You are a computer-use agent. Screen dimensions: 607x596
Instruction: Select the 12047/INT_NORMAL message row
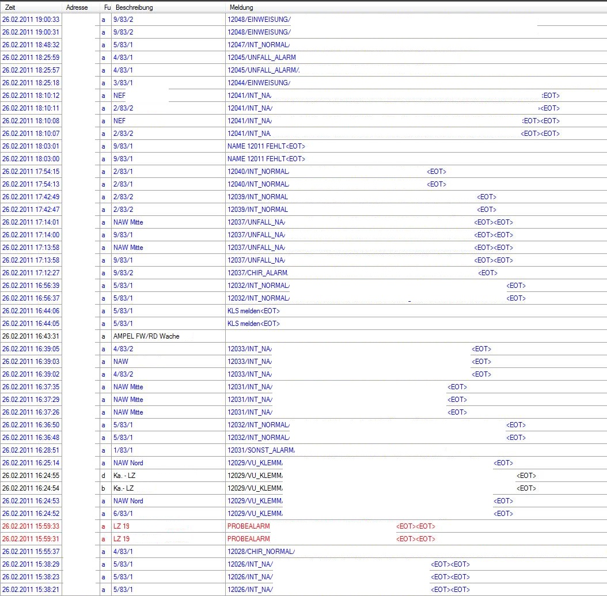[259, 45]
